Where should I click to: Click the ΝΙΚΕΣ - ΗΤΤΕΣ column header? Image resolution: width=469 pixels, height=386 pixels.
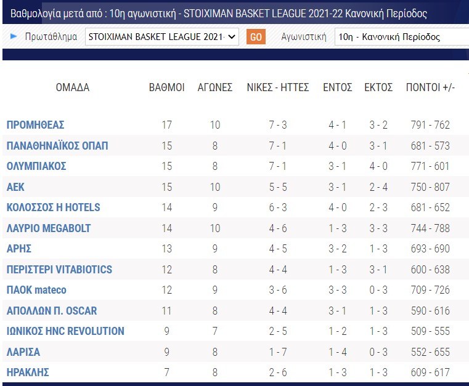coord(278,87)
